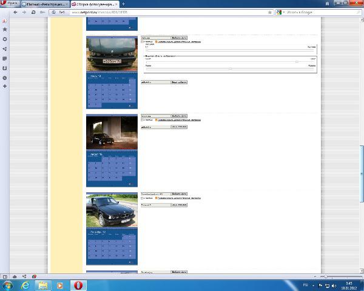Click the choose photo button for August page
The image size is (364, 291).
click(x=179, y=116)
